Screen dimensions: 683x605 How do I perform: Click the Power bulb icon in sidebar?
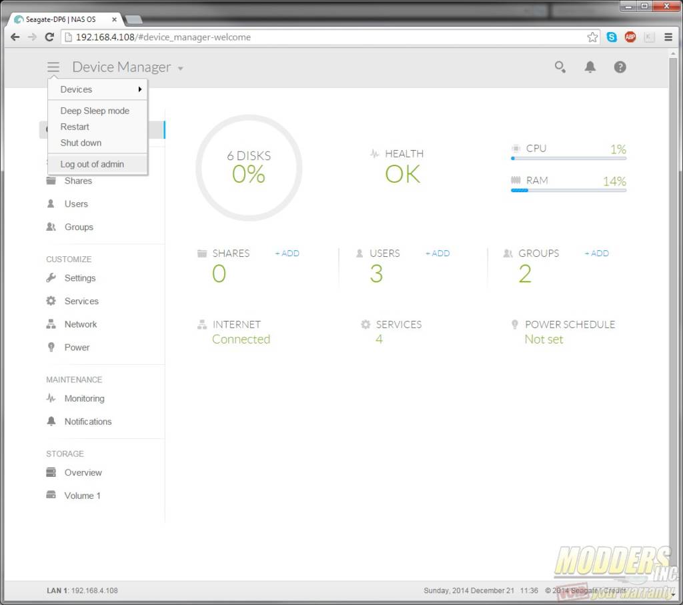(x=51, y=347)
